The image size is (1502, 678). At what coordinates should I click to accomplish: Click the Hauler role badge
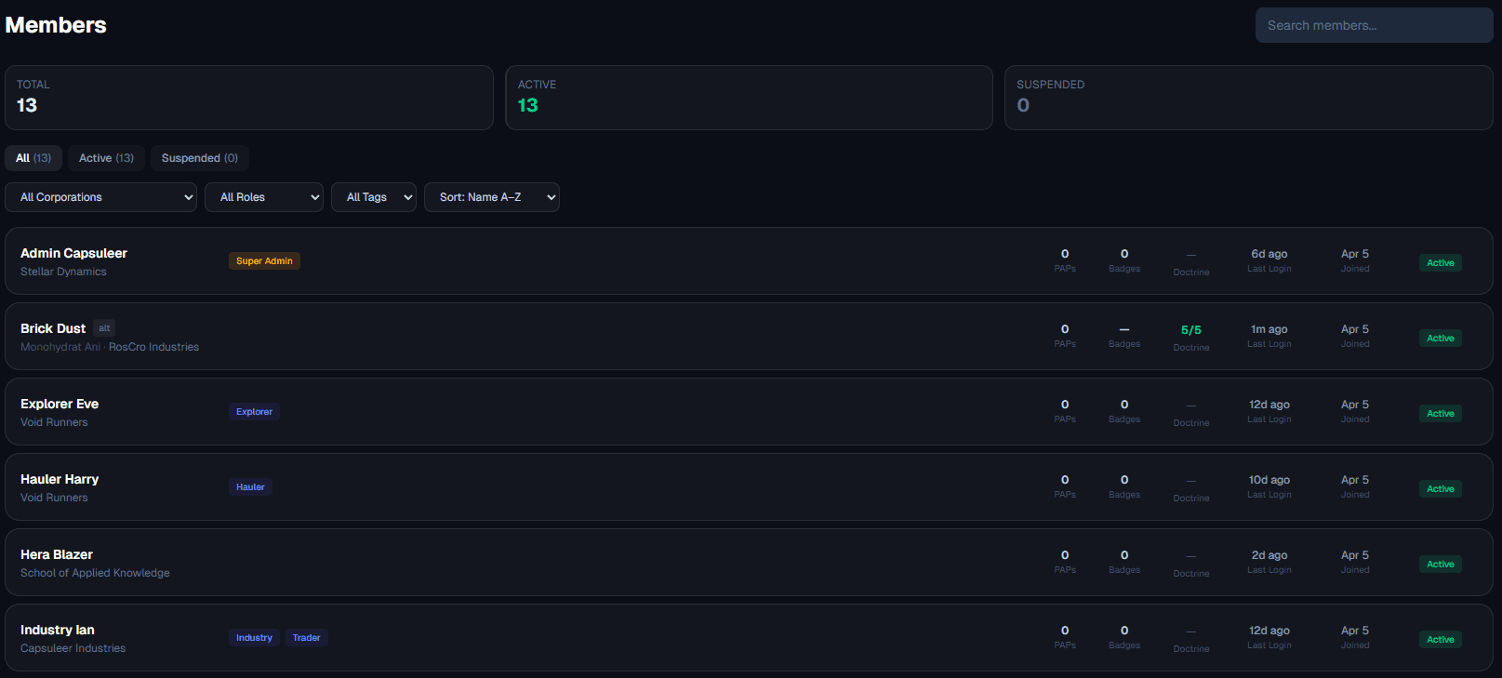click(250, 487)
